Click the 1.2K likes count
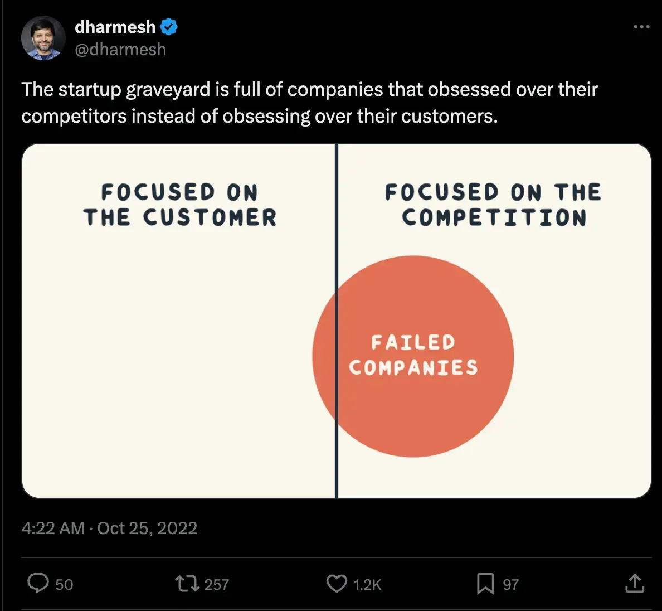The image size is (662, 611). [367, 584]
